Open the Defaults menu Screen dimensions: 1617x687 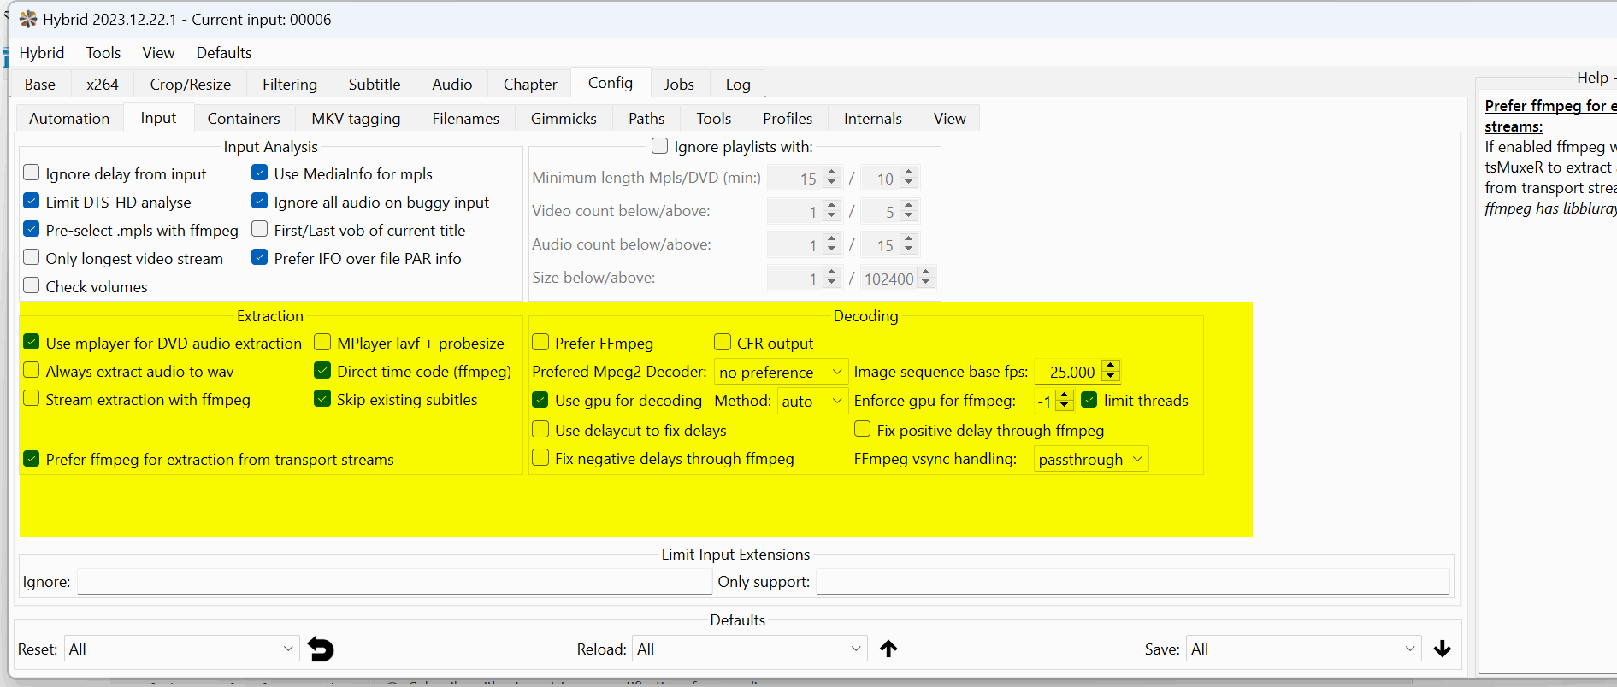(x=224, y=53)
